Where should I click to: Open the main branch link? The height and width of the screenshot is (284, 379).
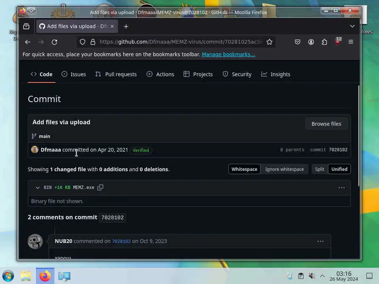coord(44,136)
